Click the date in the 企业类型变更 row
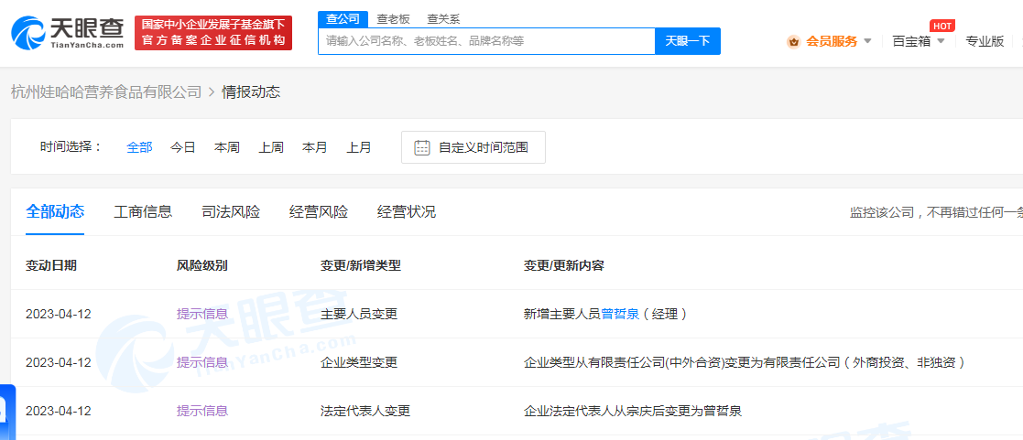This screenshot has height=440, width=1023. [58, 362]
